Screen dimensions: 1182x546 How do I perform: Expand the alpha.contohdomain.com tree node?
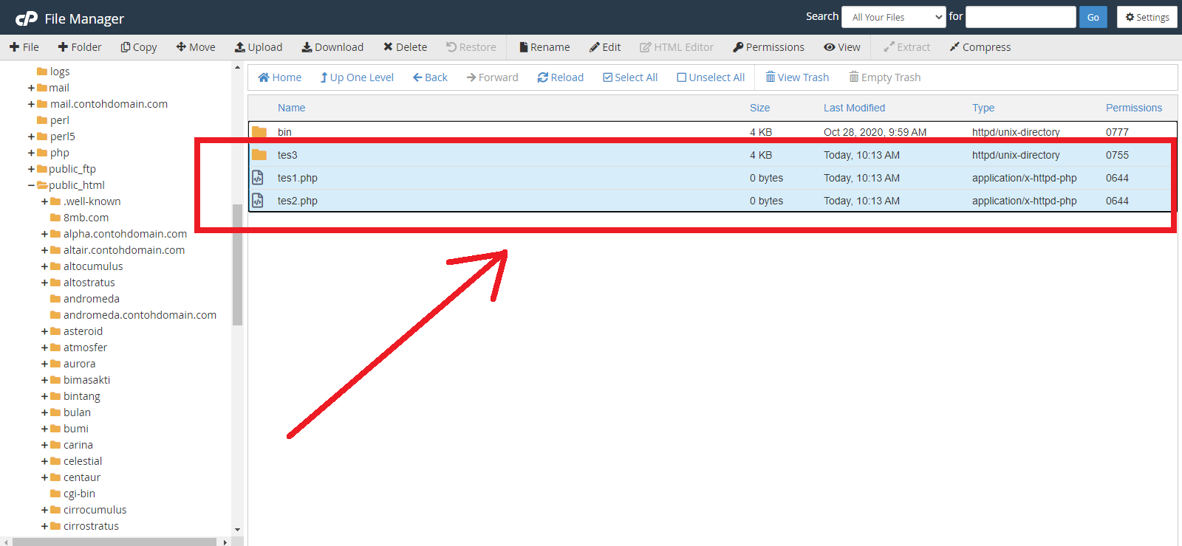[x=44, y=234]
